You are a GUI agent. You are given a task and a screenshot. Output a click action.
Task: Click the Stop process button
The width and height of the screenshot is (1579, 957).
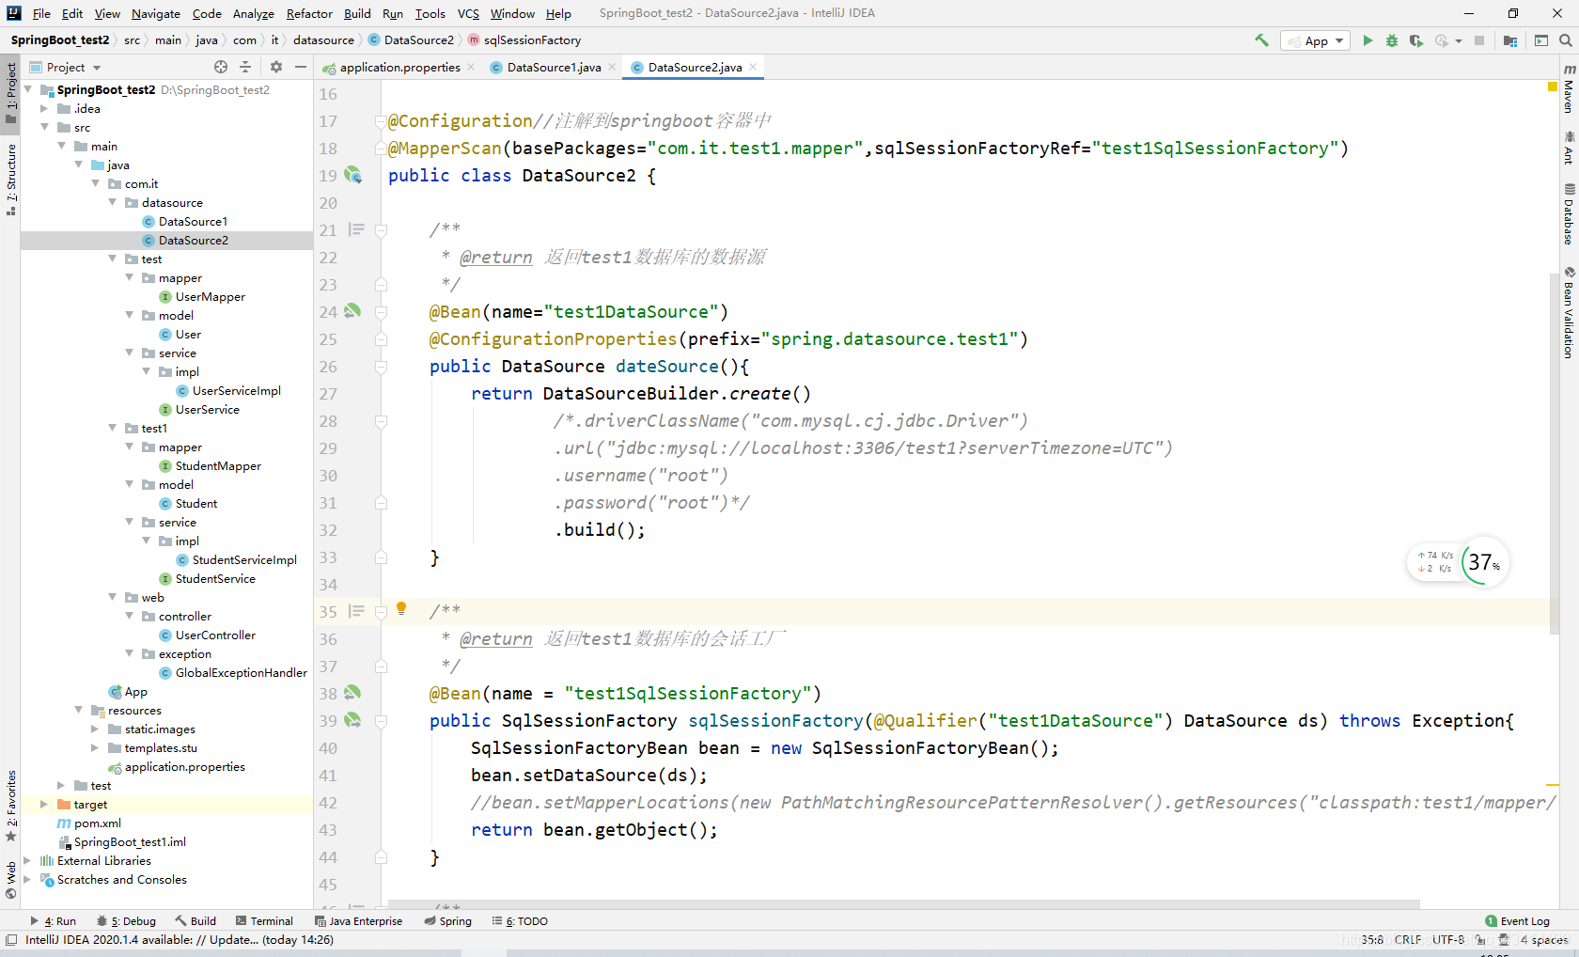pos(1479,40)
